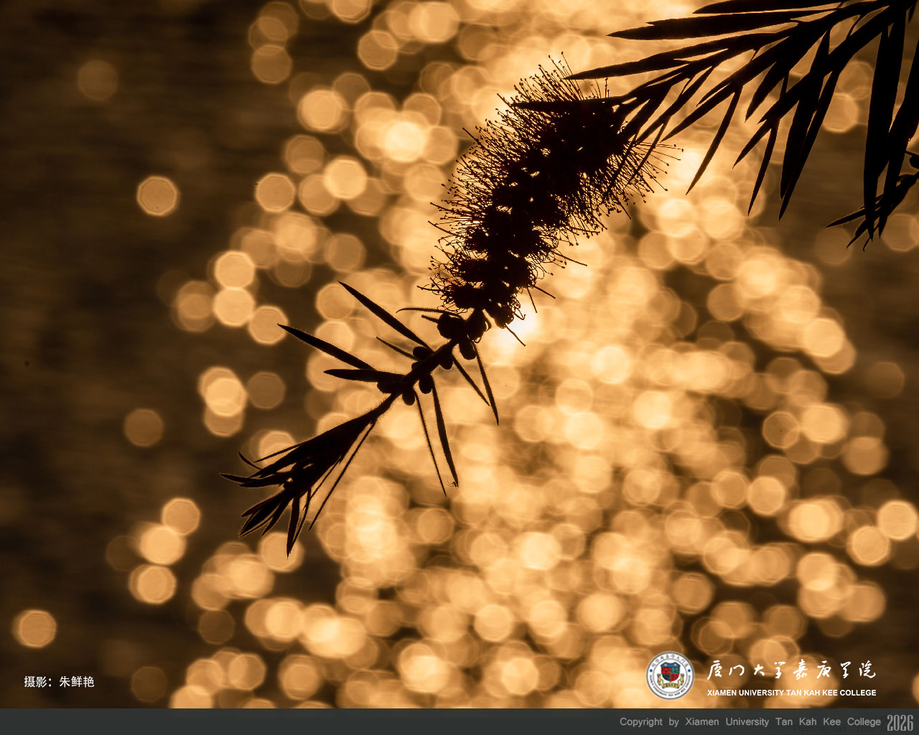Click 'Tan Kah Kee College' in the copyright line

(828, 722)
